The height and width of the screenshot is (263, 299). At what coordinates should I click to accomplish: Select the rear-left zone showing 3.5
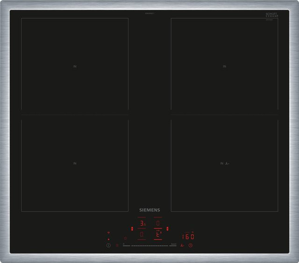pos(142,223)
